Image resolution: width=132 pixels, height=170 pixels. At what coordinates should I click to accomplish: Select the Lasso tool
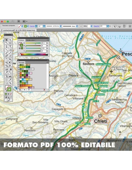click(10, 43)
